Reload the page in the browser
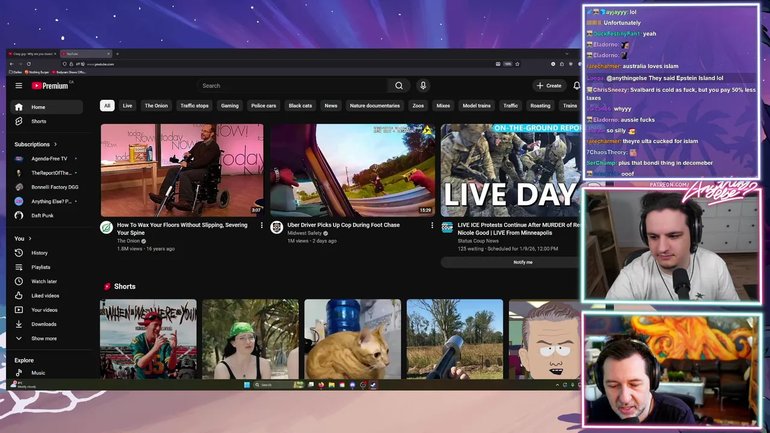The image size is (770, 433). pos(28,64)
